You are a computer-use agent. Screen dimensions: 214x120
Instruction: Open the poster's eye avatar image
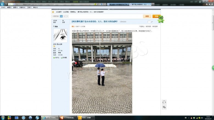pyautogui.click(x=60, y=36)
